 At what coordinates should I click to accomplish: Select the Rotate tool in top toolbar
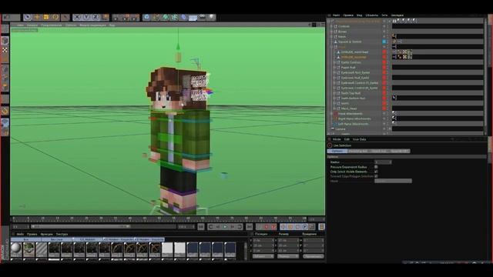(55, 17)
